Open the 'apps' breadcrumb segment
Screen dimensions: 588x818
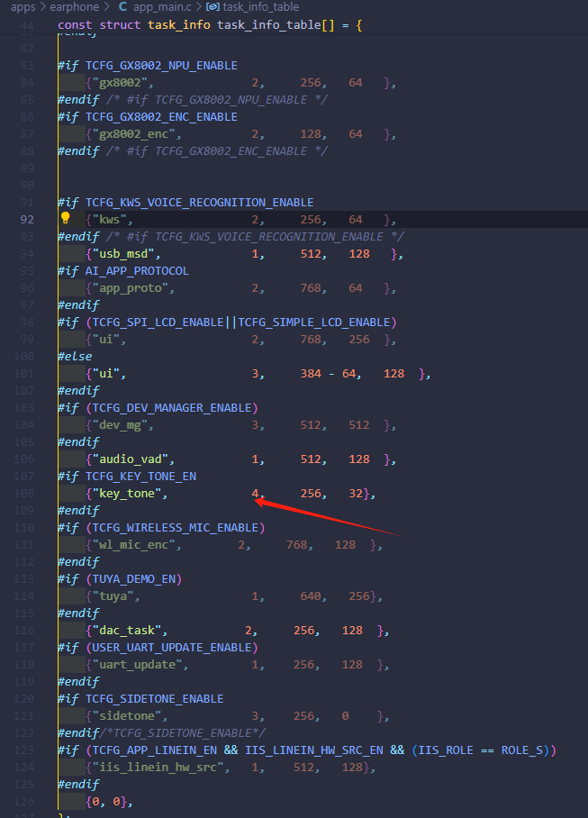click(x=23, y=7)
